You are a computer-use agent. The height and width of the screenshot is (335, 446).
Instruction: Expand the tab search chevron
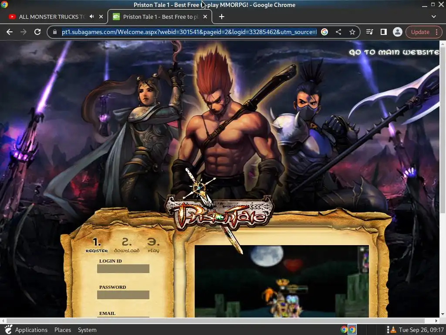434,17
